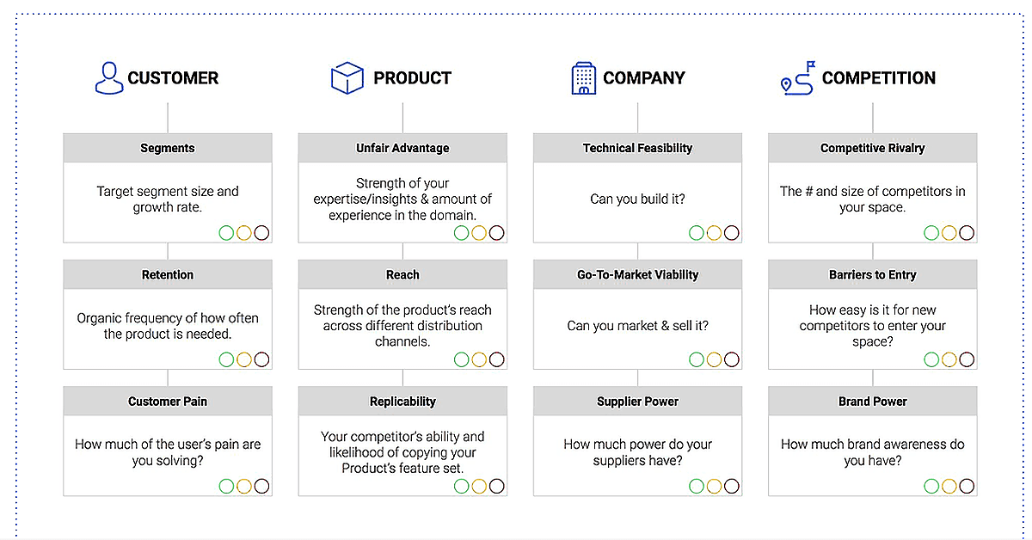Mark Unfair Advantage with green rating circle
This screenshot has width=1032, height=540.
[462, 232]
